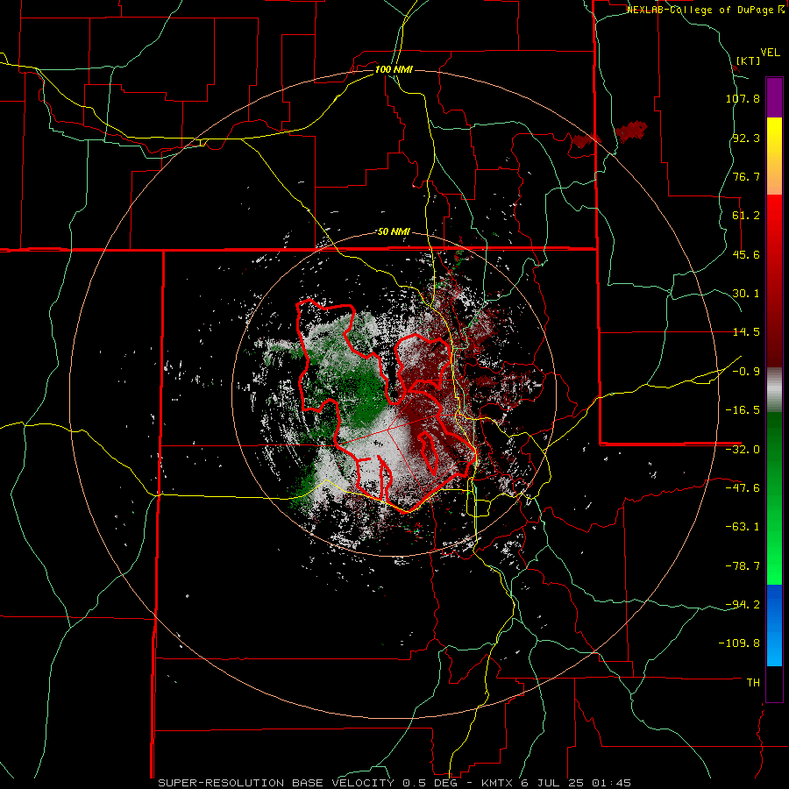Click the VEL legend title
The height and width of the screenshot is (789, 789).
(x=770, y=53)
